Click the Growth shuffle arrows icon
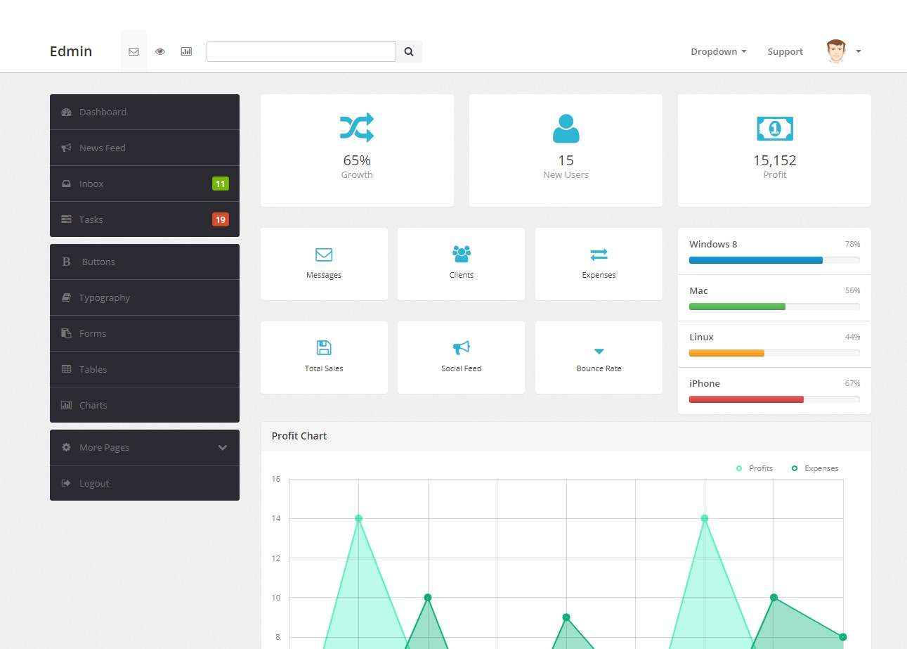This screenshot has width=907, height=649. (x=357, y=128)
